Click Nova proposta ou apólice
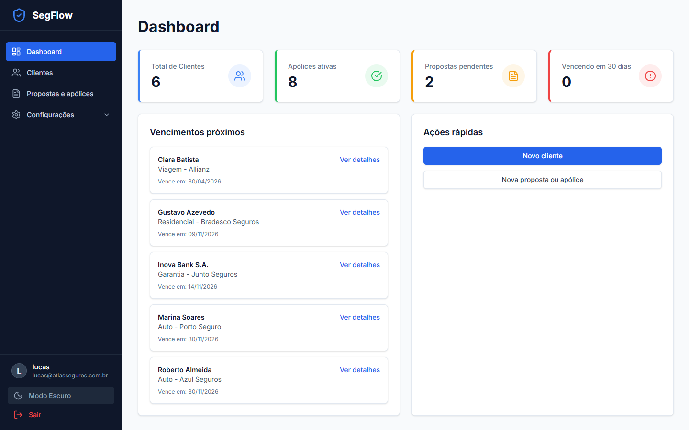 pos(542,180)
